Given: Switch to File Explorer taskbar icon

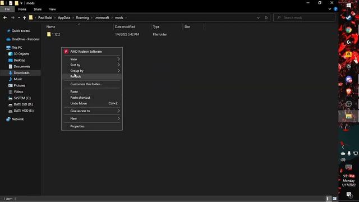Looking at the screenshot, I should click(348, 116).
